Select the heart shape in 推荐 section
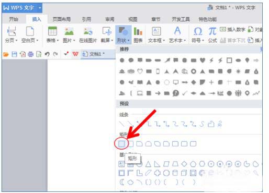 pos(203,61)
